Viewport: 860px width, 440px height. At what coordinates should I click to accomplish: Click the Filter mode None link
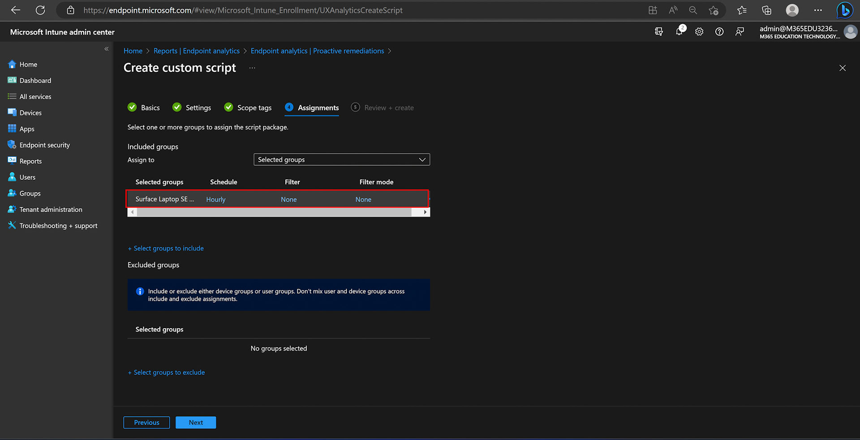tap(363, 200)
